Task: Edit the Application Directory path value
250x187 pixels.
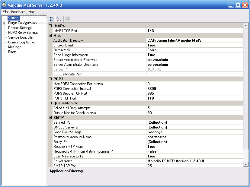Action: tap(195, 40)
